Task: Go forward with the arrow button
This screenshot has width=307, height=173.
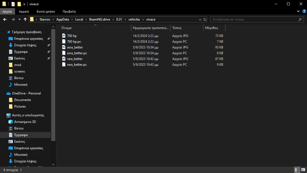Action: [x=13, y=19]
